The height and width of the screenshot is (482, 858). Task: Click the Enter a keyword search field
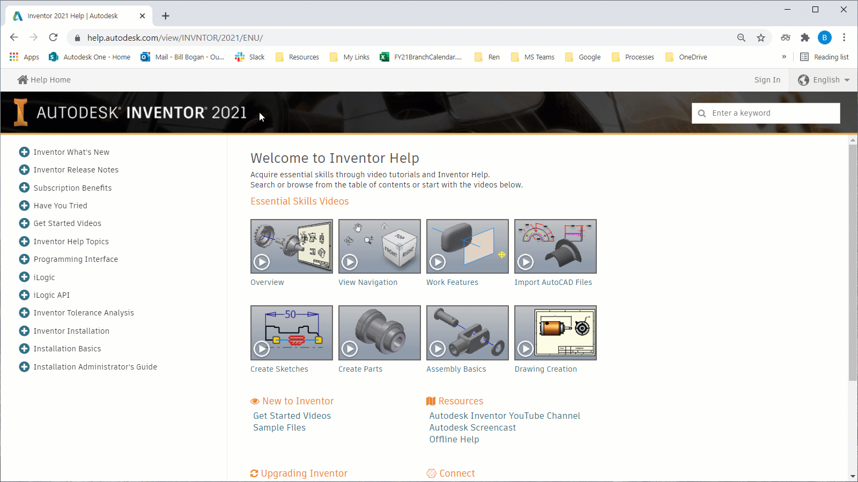pos(766,113)
